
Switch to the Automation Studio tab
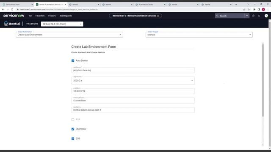click(150, 5)
